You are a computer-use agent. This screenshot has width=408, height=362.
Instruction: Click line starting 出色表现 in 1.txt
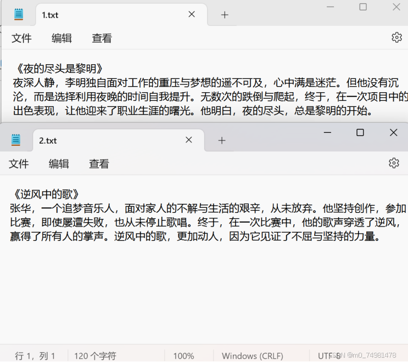[x=193, y=111]
